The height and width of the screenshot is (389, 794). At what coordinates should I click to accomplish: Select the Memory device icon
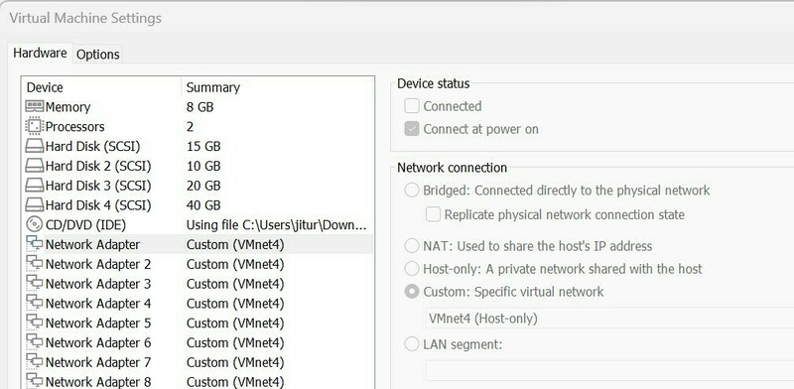[35, 107]
